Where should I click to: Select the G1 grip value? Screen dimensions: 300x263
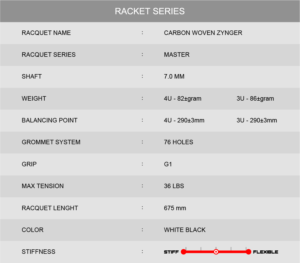(x=168, y=164)
